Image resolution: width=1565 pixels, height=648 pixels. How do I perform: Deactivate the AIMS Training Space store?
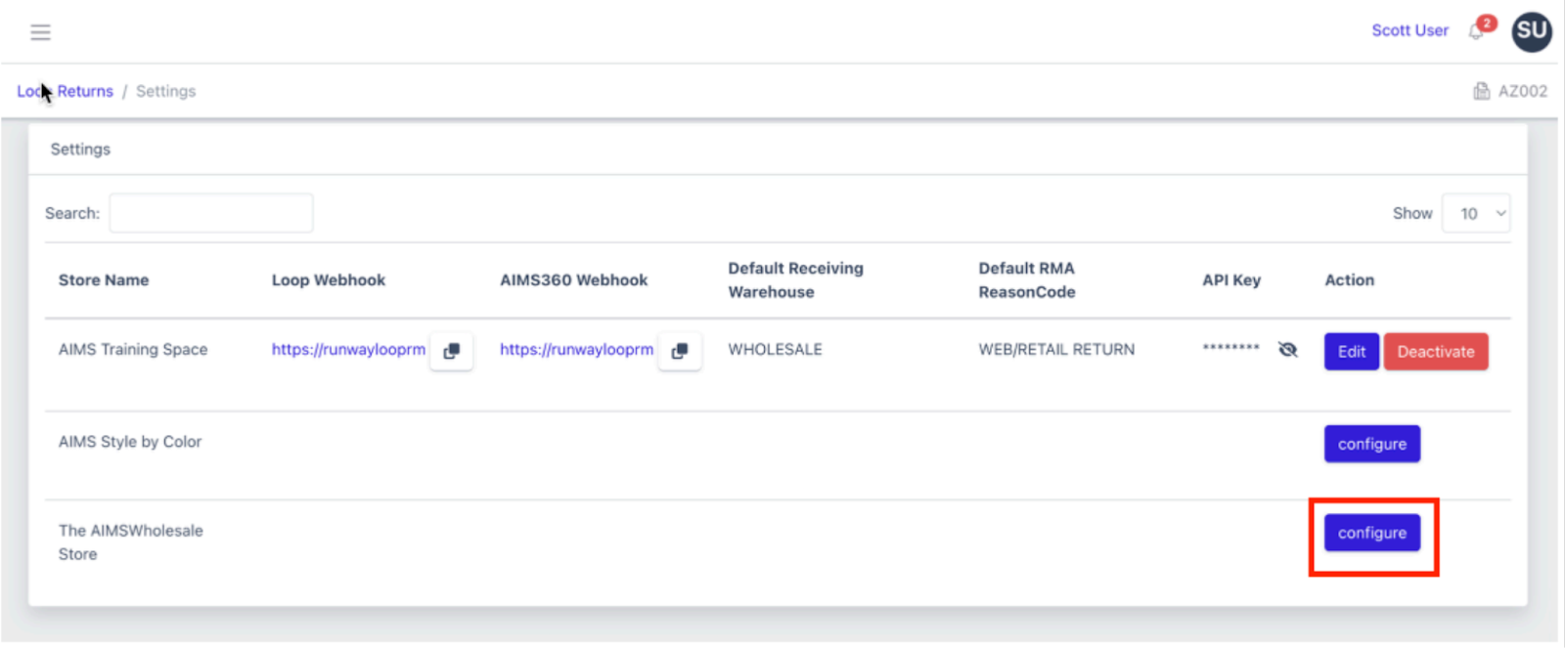[1435, 352]
